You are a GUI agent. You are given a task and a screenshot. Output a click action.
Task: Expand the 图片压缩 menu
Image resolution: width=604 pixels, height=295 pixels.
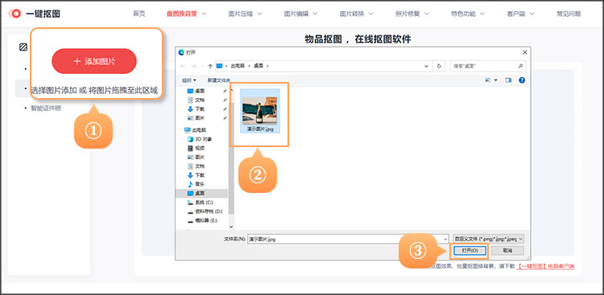coord(245,14)
